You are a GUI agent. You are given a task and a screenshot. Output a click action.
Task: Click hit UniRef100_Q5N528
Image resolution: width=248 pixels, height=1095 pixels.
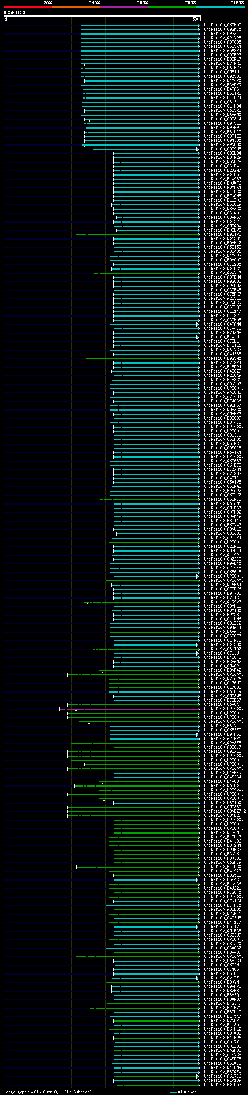point(222,162)
